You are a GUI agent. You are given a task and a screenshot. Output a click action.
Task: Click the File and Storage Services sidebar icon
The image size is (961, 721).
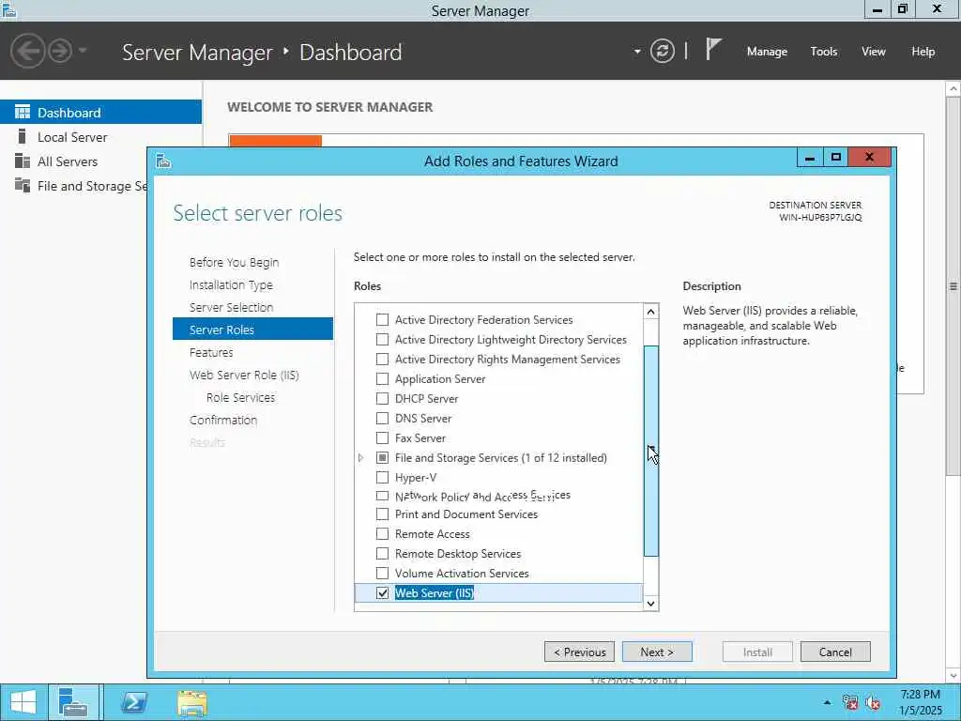point(23,185)
